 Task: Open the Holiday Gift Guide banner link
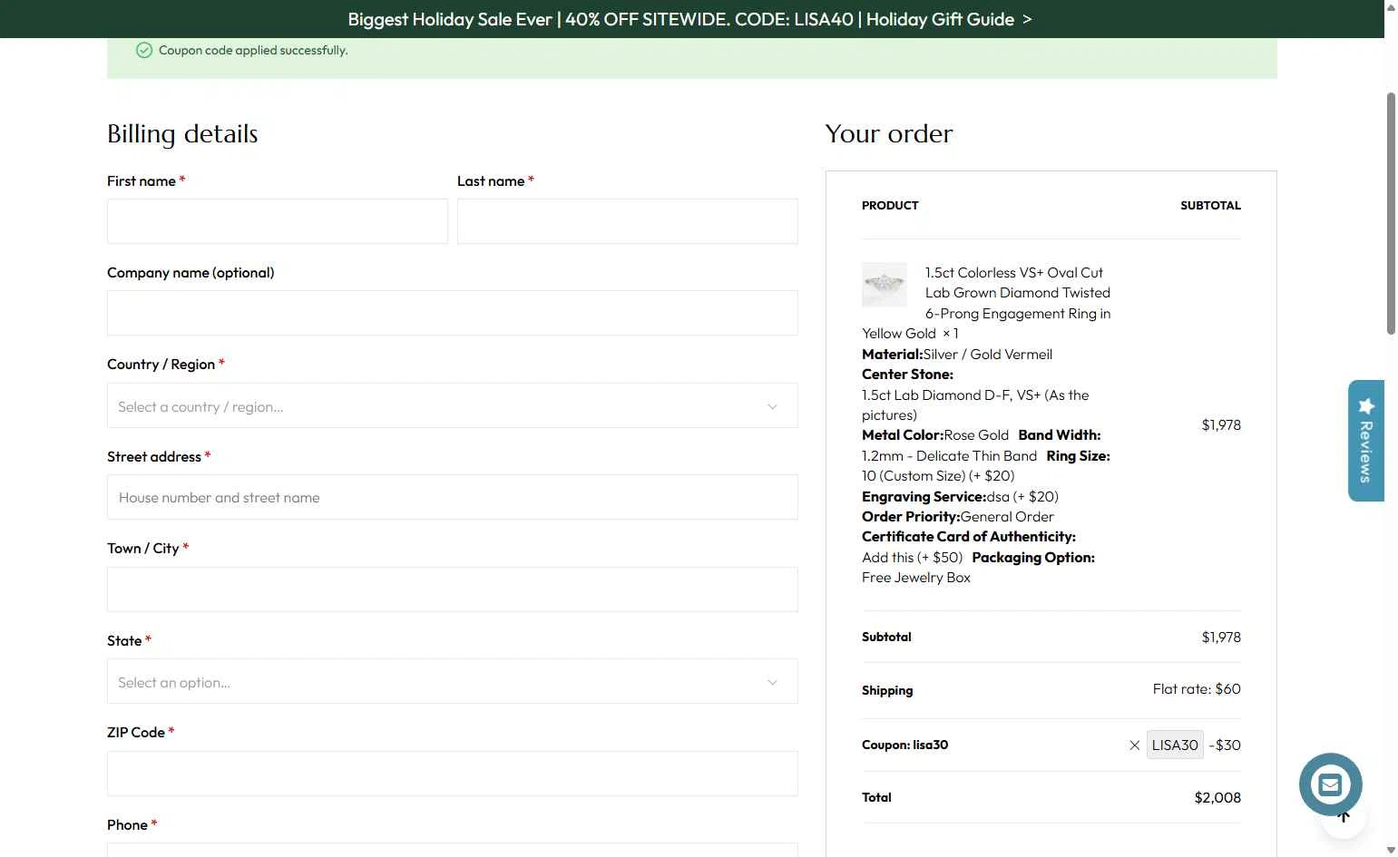[949, 19]
